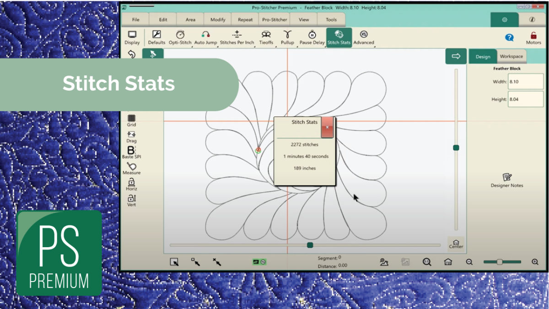Close the Stitch Stats popup
Image resolution: width=549 pixels, height=309 pixels.
click(x=327, y=127)
